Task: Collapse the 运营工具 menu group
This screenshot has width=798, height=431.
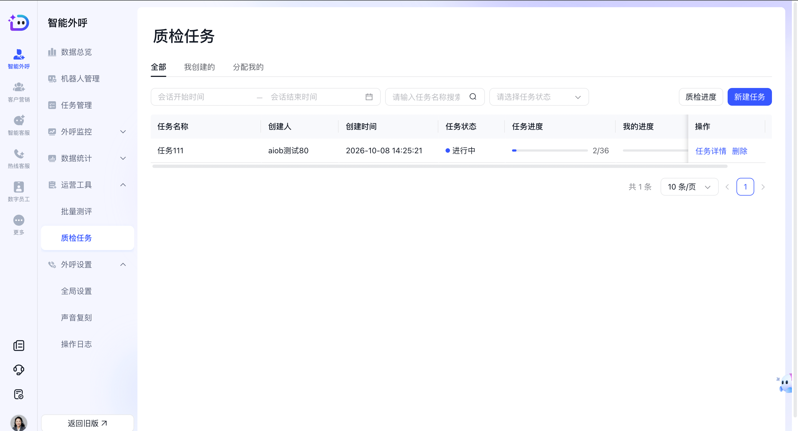Action: [x=87, y=185]
